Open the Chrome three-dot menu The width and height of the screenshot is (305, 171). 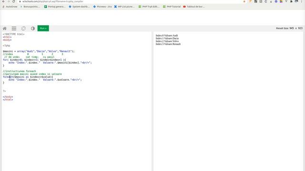(x=302, y=1)
